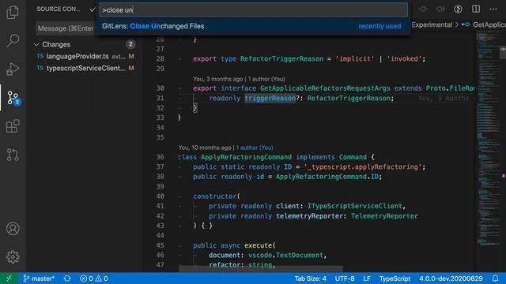
Task: Click the constructor keyword on line 40
Action: pos(214,196)
